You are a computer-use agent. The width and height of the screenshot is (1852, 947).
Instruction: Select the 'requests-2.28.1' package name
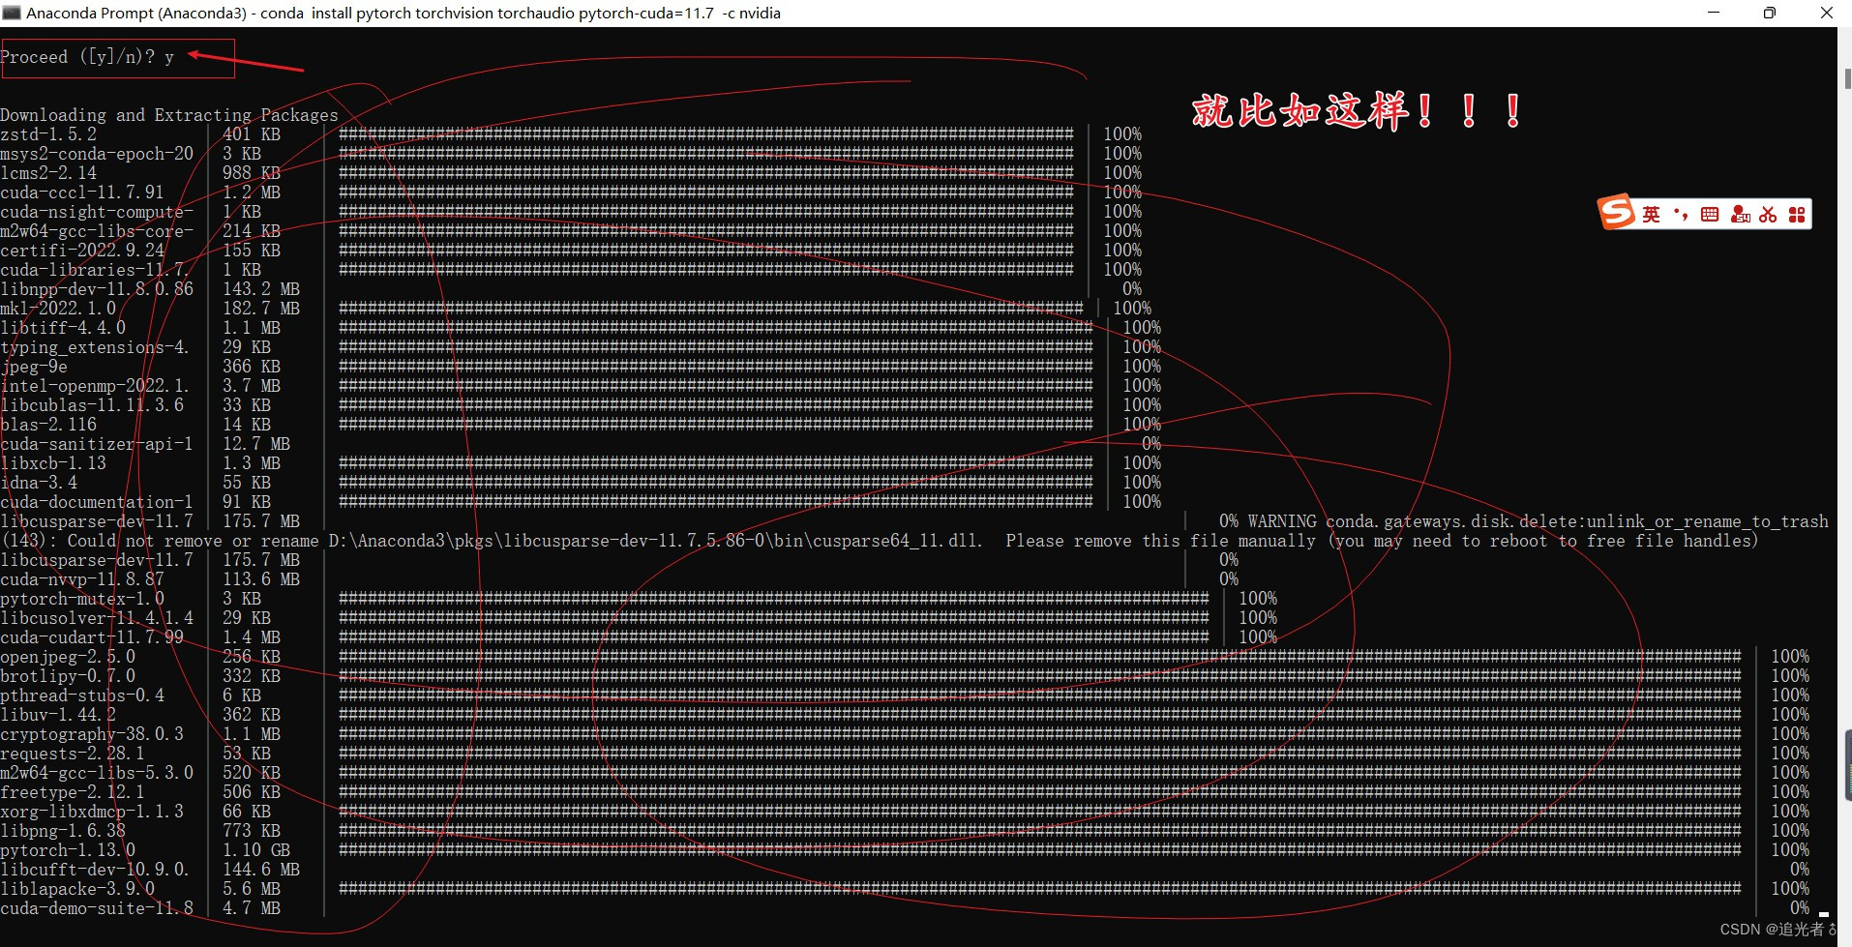coord(73,754)
